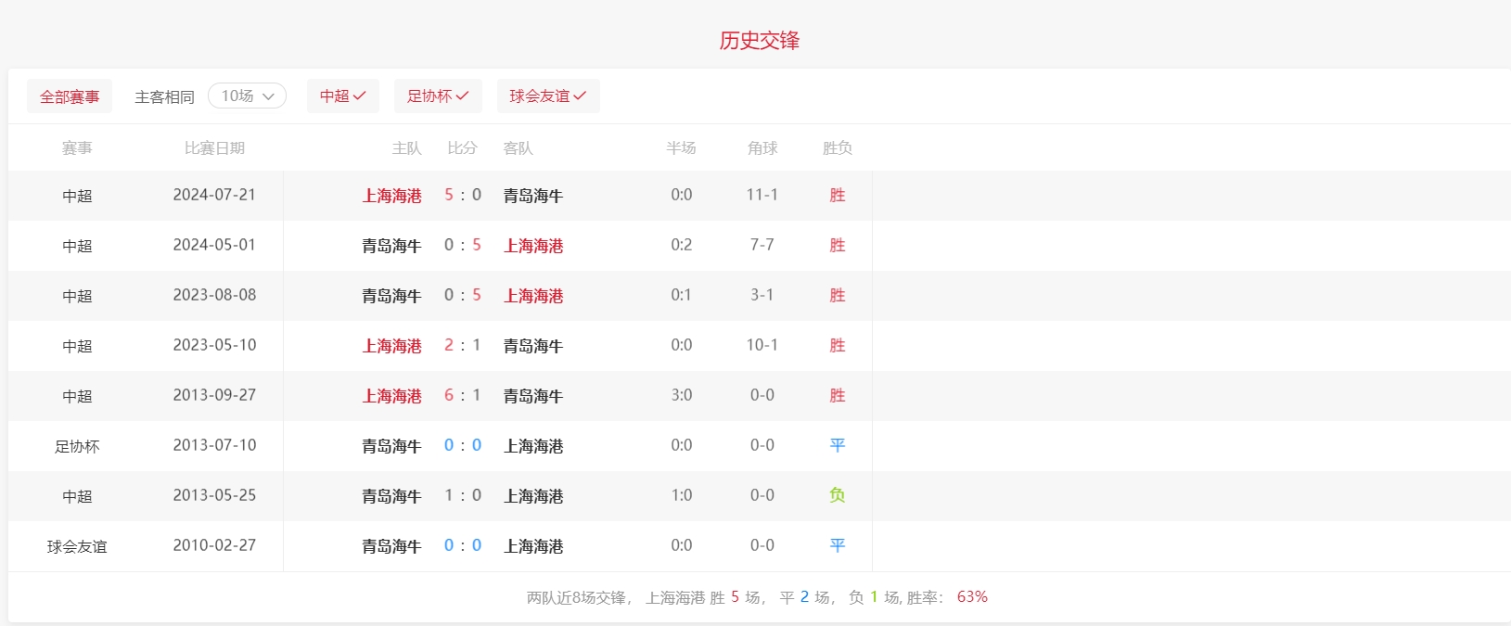
Task: Click the 角球 column header
Action: [x=762, y=148]
